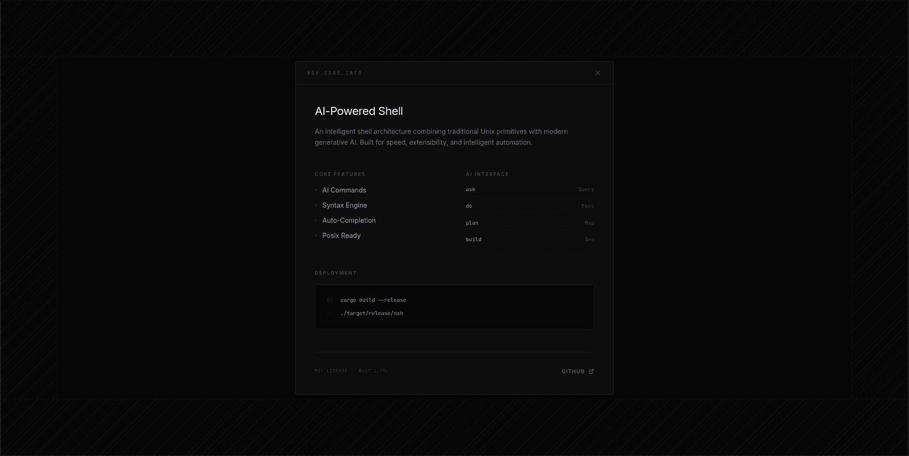Click the cargo build --release code line
The width and height of the screenshot is (909, 456).
pyautogui.click(x=373, y=300)
